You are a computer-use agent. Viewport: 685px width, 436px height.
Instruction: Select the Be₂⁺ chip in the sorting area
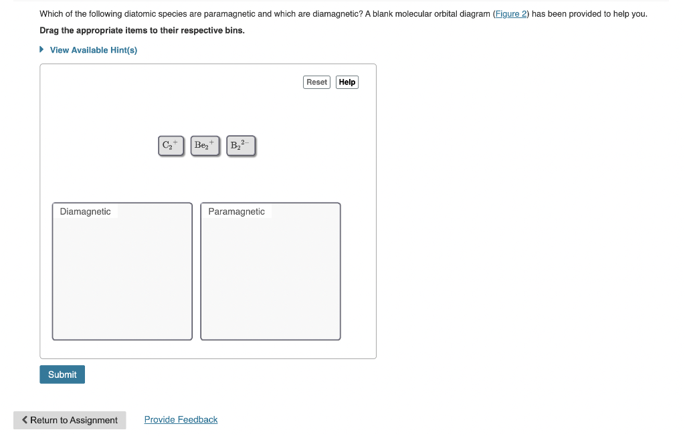[205, 145]
